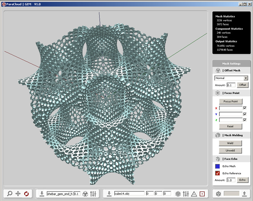Open the Normal offset type dropdown

[246, 78]
